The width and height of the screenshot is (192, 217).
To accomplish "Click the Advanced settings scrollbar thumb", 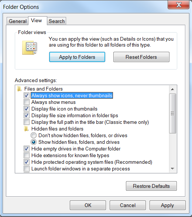I will [x=172, y=113].
